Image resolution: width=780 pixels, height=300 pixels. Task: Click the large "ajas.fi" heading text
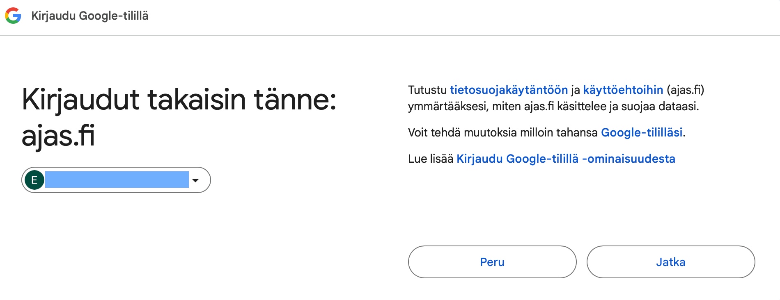pos(58,136)
